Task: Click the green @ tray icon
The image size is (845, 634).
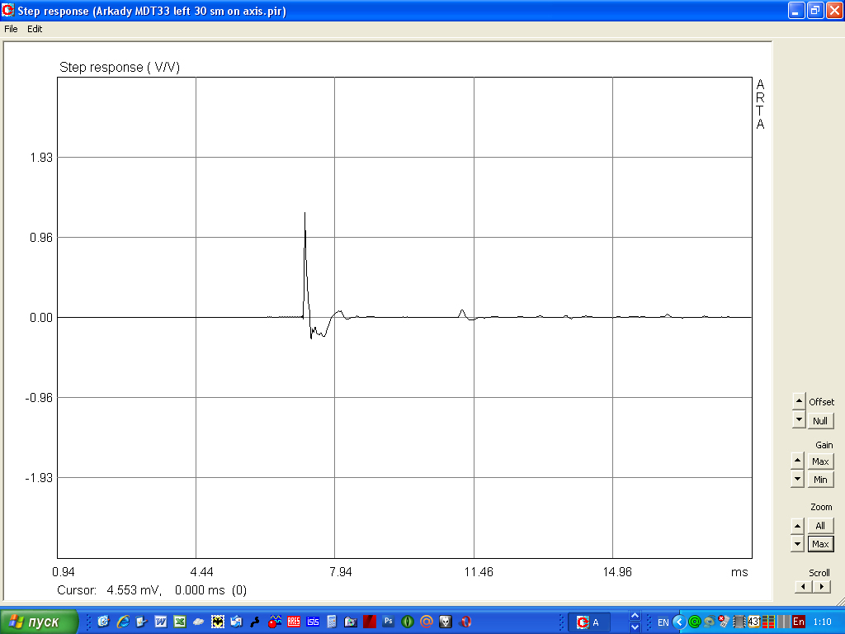Action: pyautogui.click(x=695, y=622)
